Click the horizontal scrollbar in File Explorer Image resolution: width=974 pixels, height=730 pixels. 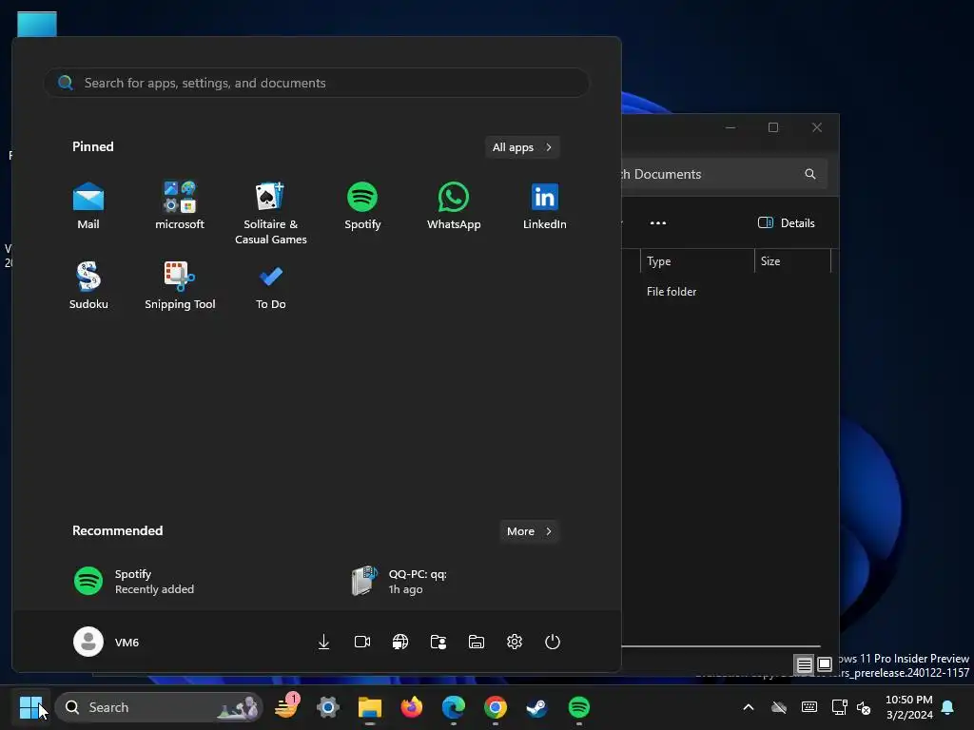tap(721, 646)
